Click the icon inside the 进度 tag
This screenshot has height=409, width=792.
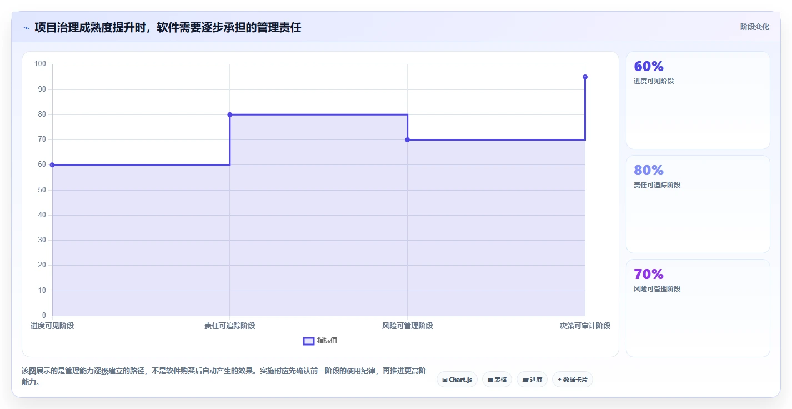pyautogui.click(x=525, y=380)
